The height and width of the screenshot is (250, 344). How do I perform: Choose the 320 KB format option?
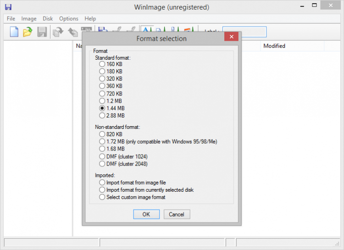111,78
